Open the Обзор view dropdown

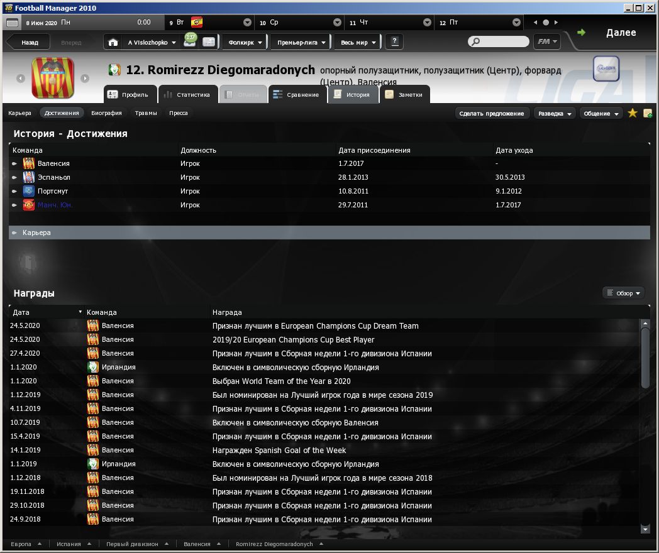624,293
